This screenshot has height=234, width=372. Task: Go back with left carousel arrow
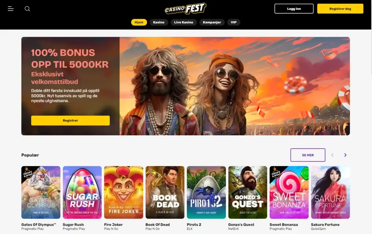coord(332,155)
